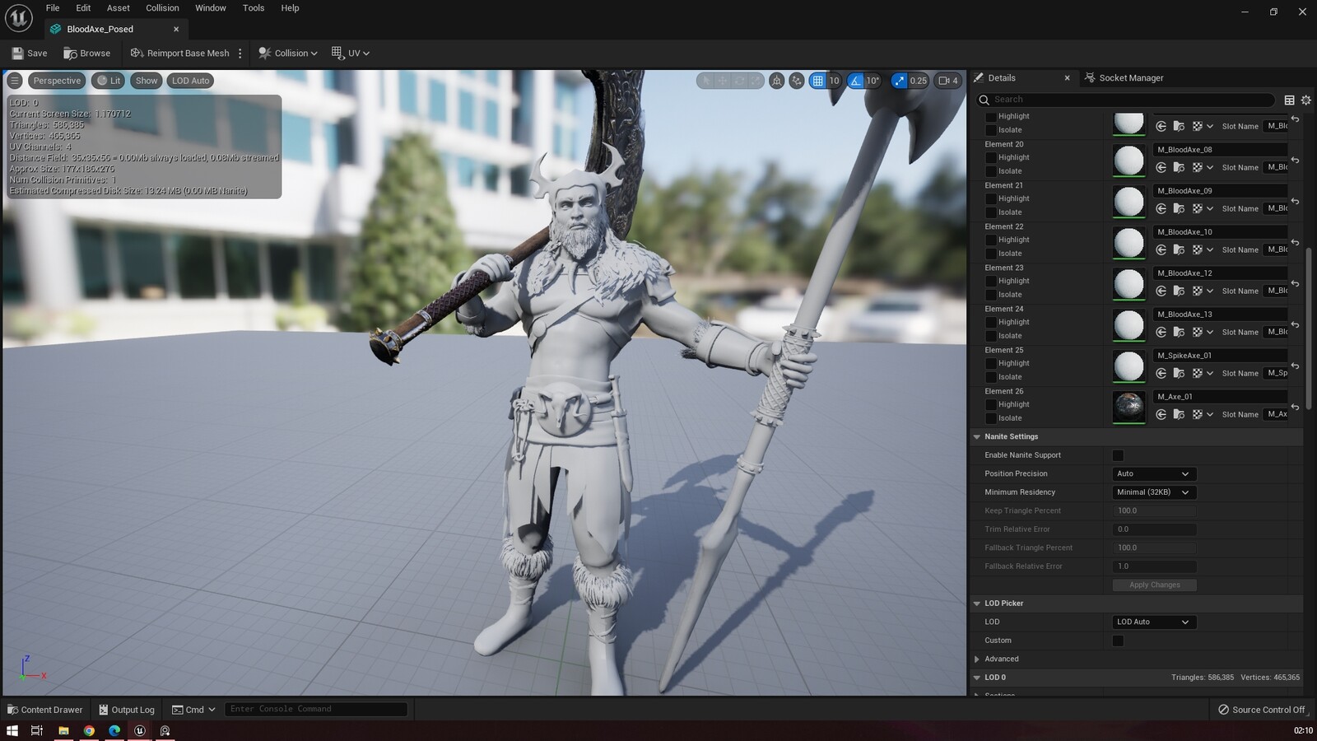Open the Content Drawer

44,710
